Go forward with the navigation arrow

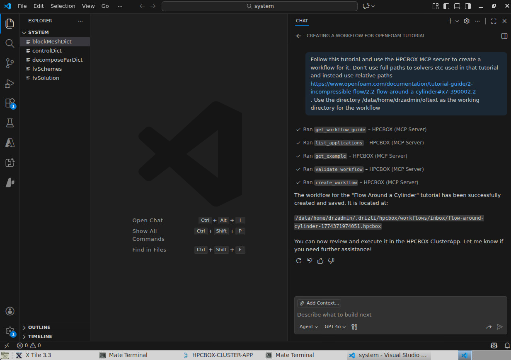153,6
